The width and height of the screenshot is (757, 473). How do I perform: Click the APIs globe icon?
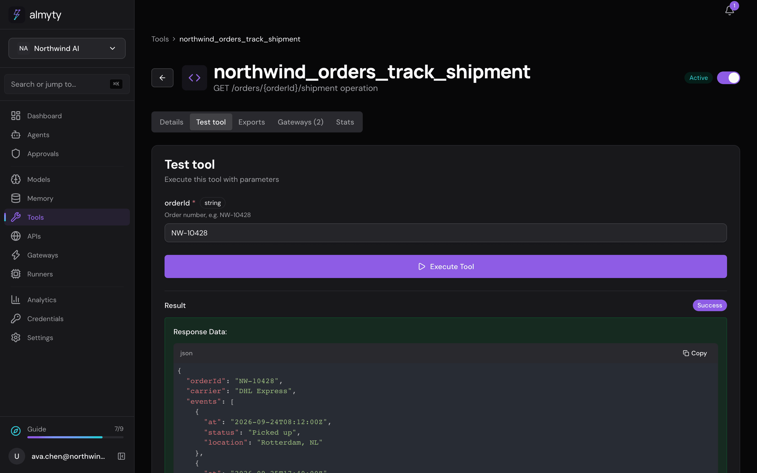point(16,236)
